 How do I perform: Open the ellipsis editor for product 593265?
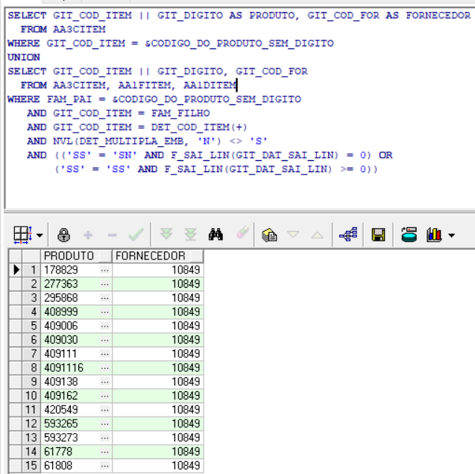pos(105,424)
